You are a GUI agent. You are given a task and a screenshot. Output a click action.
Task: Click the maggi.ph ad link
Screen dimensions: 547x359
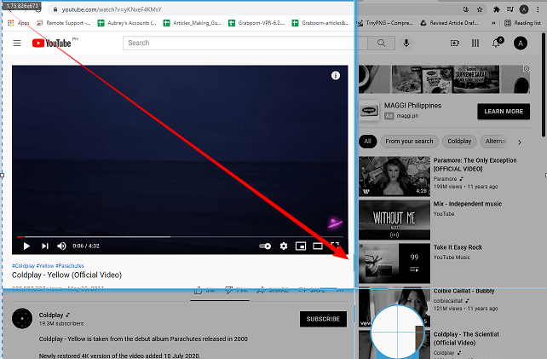(x=407, y=116)
